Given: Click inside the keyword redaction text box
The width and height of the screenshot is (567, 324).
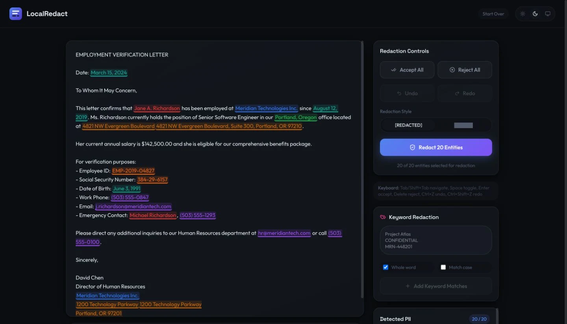Looking at the screenshot, I should 436,240.
